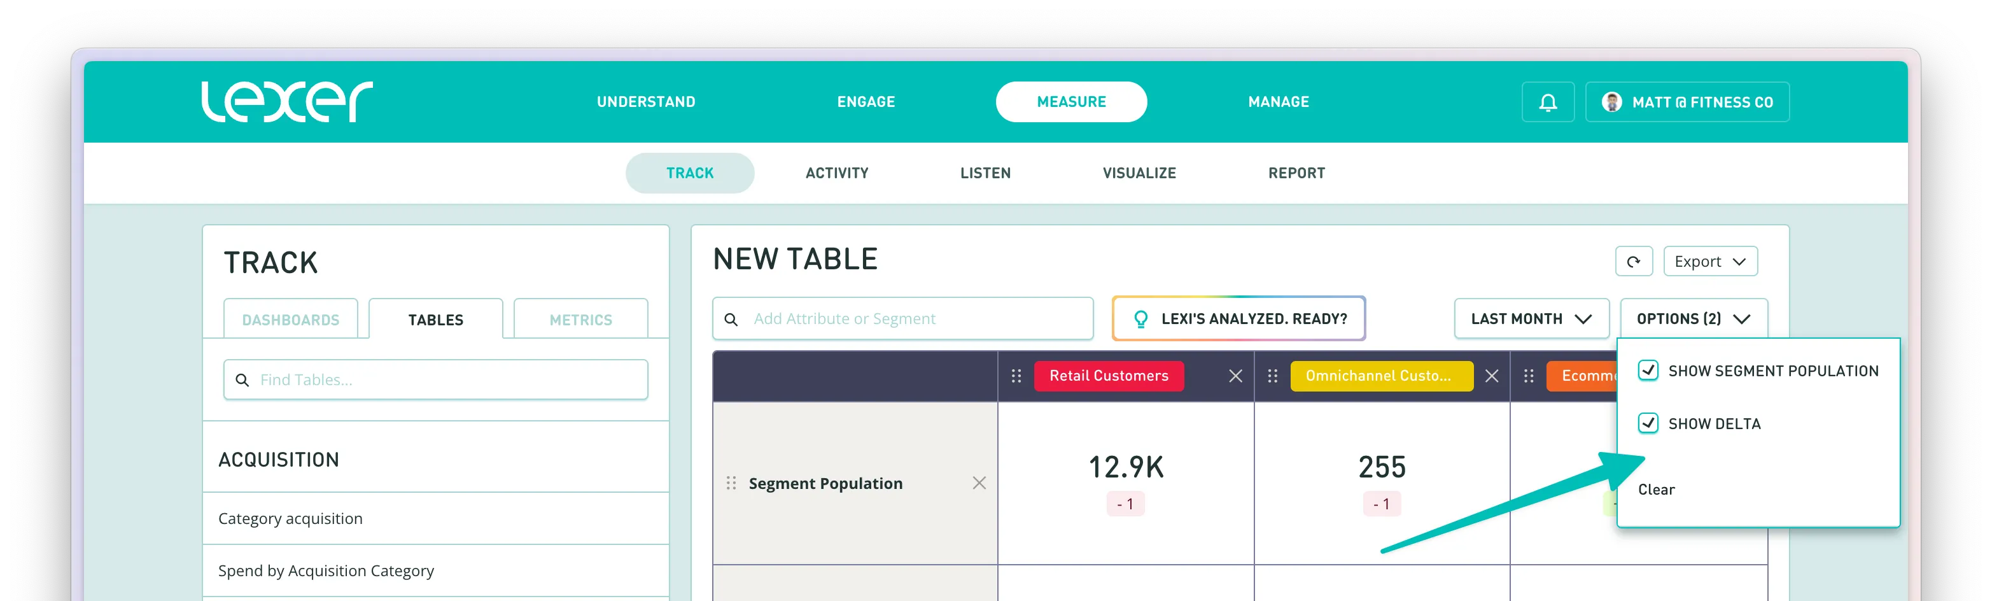Click the -1 delta under 12.9K
Viewport: 1992px width, 601px height.
click(1125, 504)
